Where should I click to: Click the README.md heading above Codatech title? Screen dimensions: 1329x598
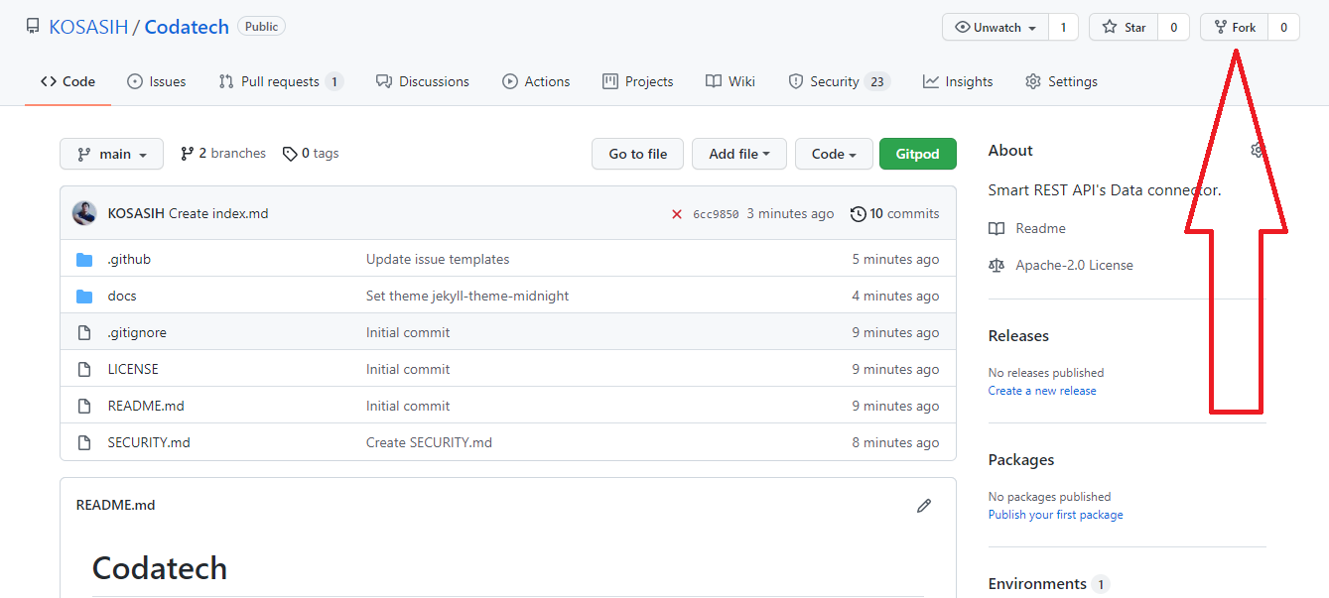[116, 505]
